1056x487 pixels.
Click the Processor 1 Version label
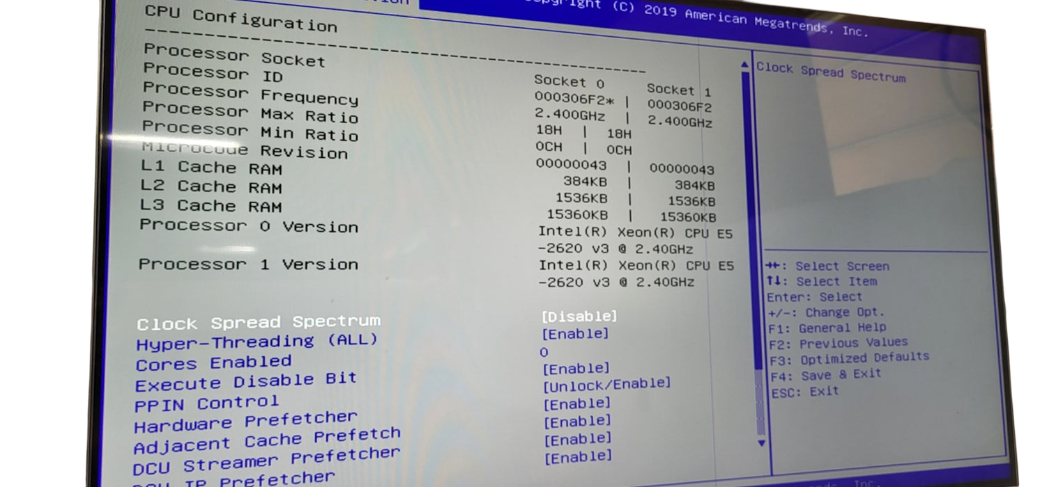tap(248, 264)
